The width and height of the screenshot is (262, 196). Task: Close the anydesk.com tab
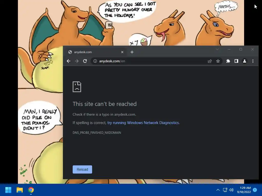tap(122, 52)
